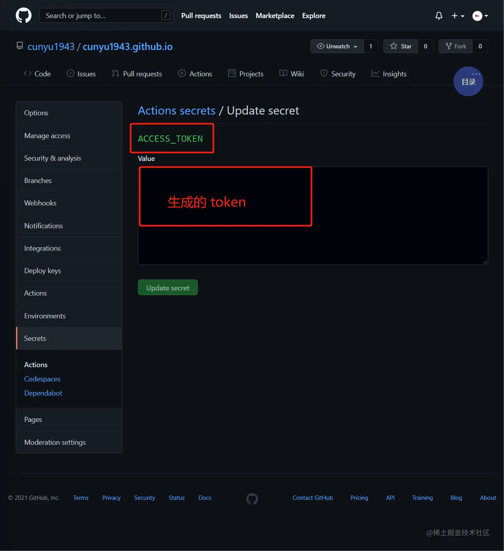Open Actions sub-item under Secrets
The width and height of the screenshot is (504, 551).
pyautogui.click(x=36, y=365)
